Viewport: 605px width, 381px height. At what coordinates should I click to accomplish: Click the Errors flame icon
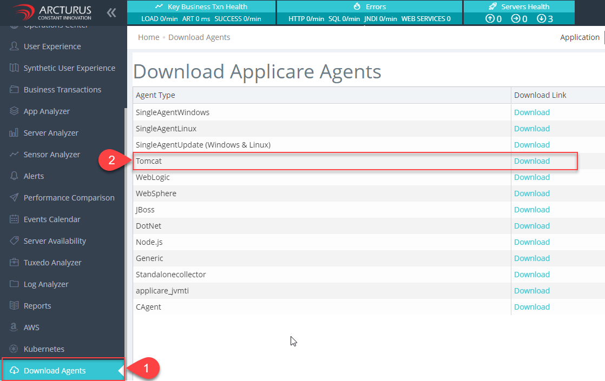pyautogui.click(x=357, y=6)
